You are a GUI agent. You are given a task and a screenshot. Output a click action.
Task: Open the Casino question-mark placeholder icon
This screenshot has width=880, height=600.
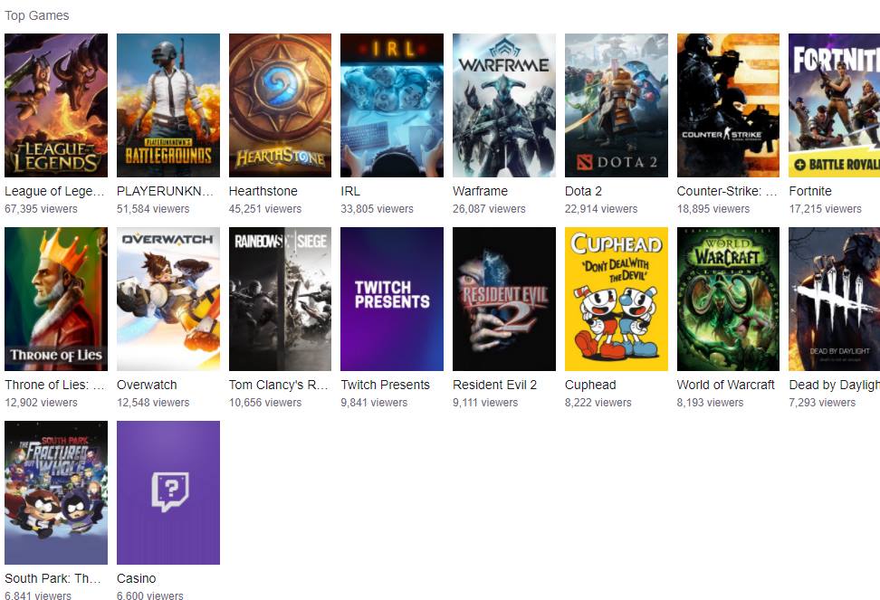[x=168, y=493]
